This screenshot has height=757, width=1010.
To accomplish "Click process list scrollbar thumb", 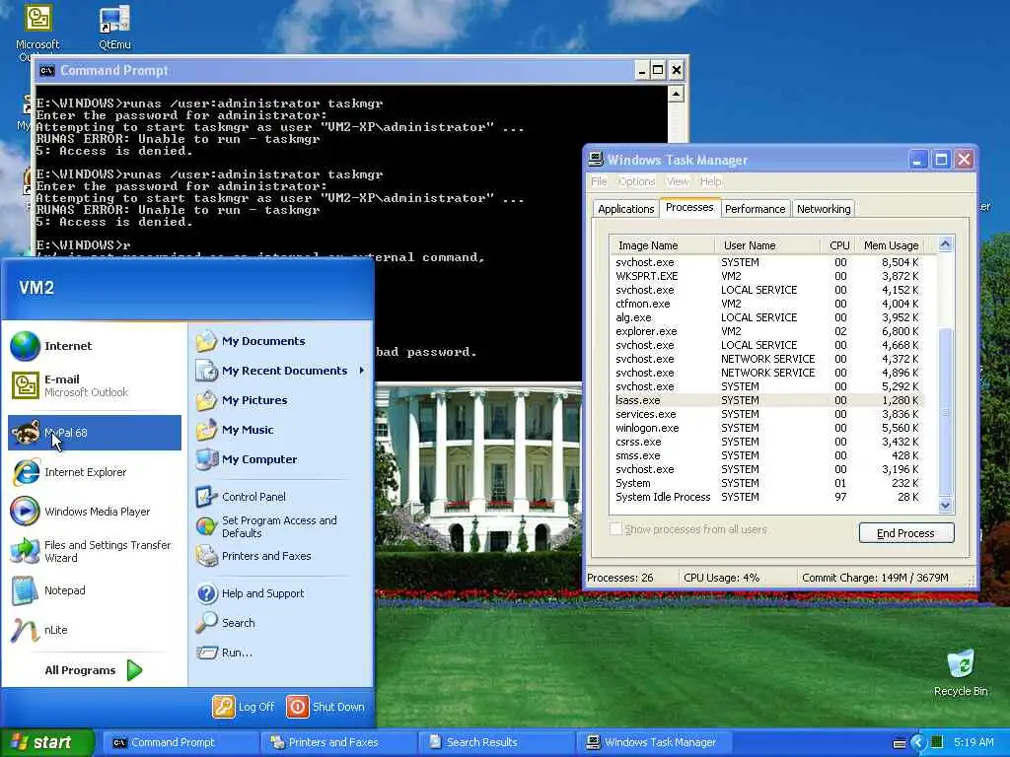I will (945, 412).
